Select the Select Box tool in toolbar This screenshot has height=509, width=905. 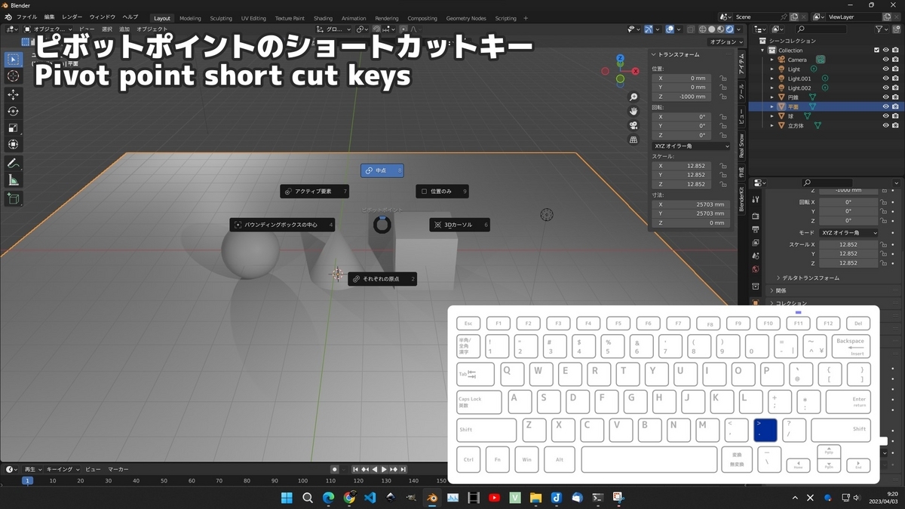point(13,60)
